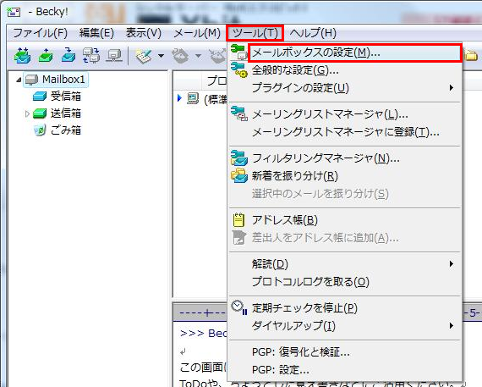Viewport: 482px width, 387px height.
Task: Select the Mailbox1 tree item
Action: click(57, 80)
